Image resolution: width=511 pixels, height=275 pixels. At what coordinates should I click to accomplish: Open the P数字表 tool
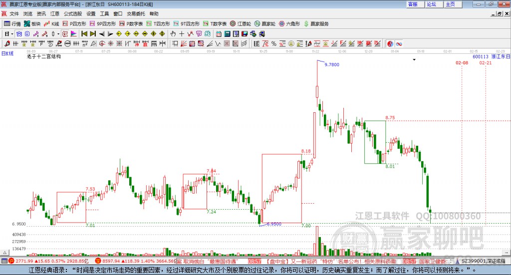[131, 24]
